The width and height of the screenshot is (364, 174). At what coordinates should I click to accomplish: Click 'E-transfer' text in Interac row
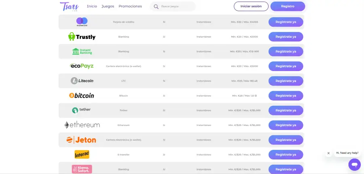pos(123,155)
